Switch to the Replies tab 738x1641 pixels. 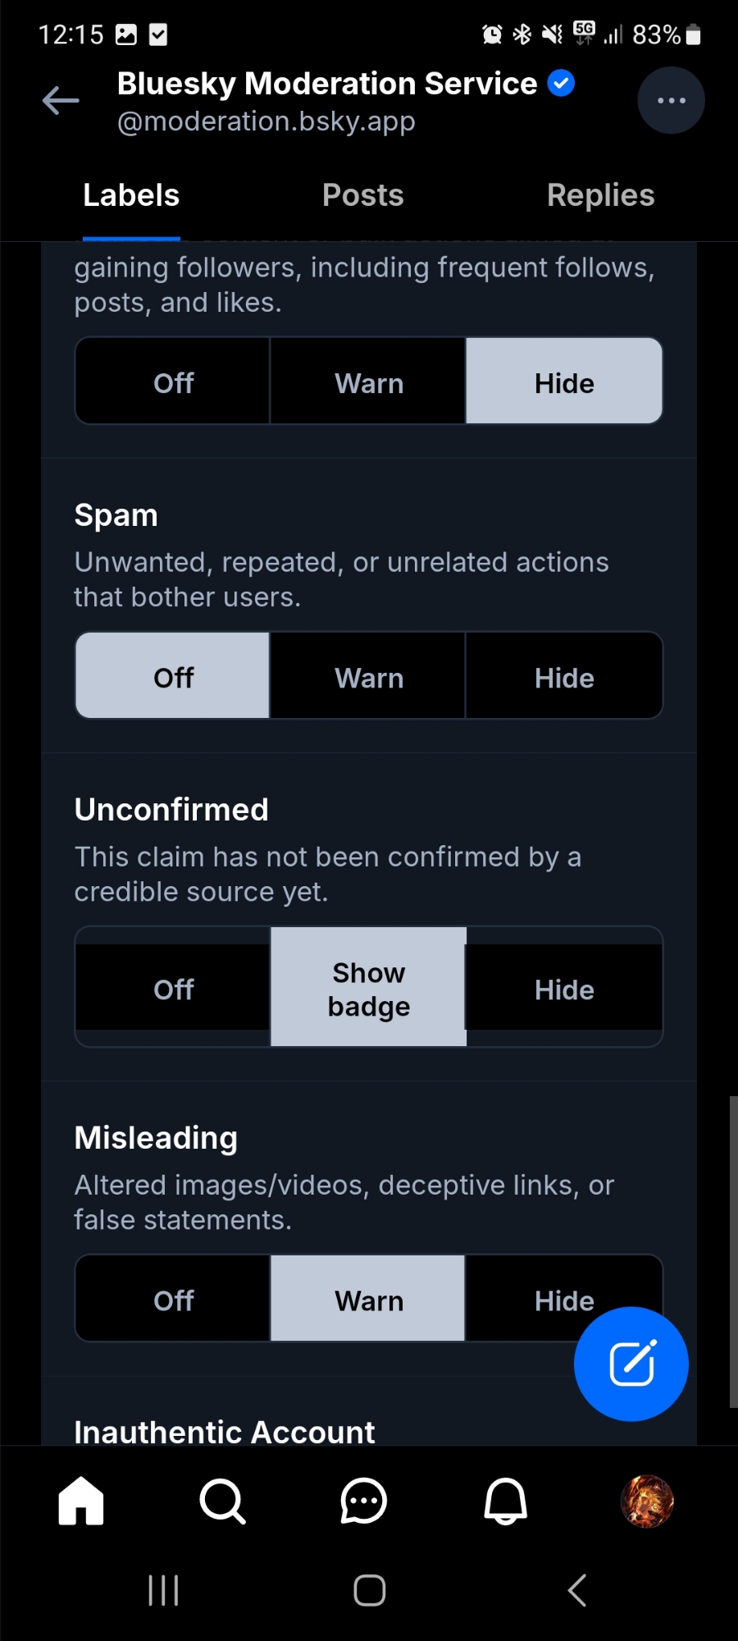point(600,195)
